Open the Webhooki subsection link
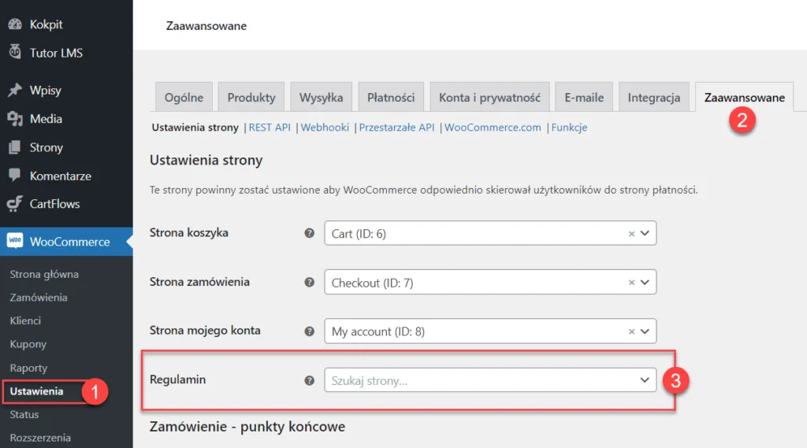 click(325, 127)
